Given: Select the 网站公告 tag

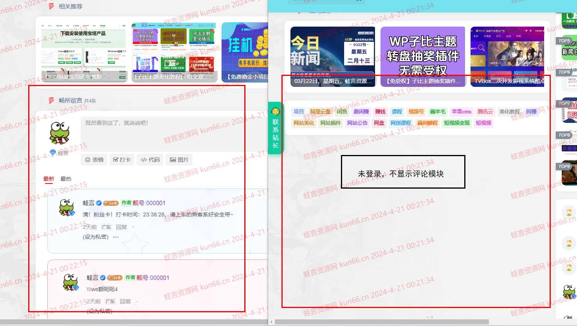Looking at the screenshot, I should pyautogui.click(x=357, y=123).
